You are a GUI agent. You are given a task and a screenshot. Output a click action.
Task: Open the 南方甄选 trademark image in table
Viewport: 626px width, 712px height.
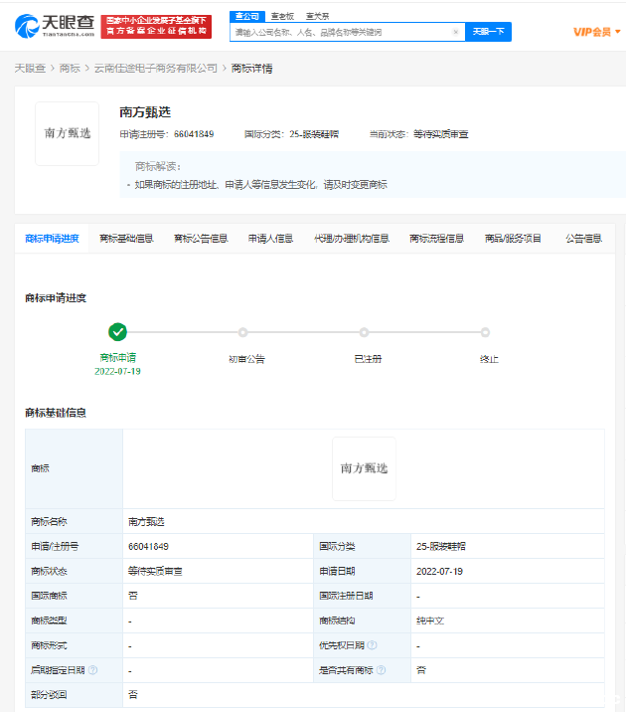click(x=364, y=468)
